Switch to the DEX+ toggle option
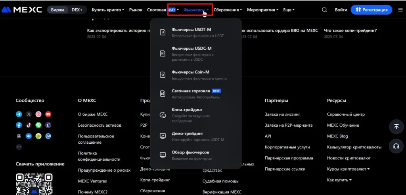406x195 pixels. 77,10
